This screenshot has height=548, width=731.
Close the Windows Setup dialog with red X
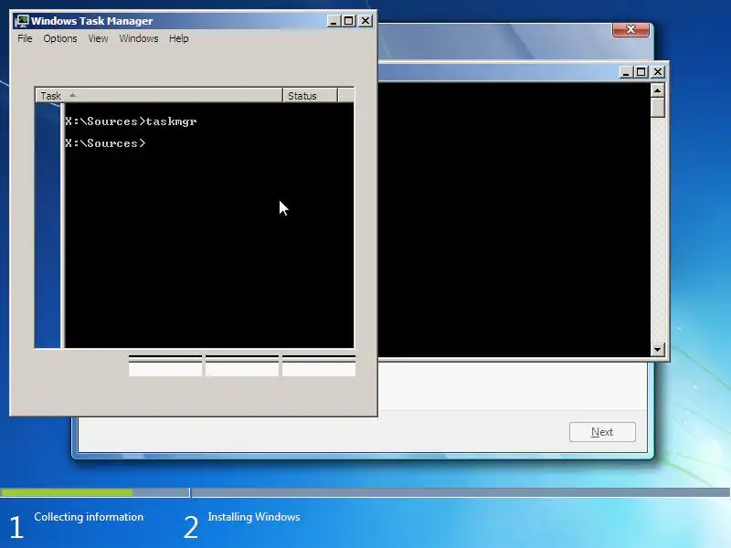pyautogui.click(x=630, y=29)
